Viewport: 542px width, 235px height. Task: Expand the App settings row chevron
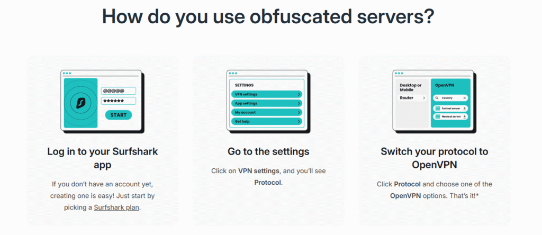click(x=299, y=103)
